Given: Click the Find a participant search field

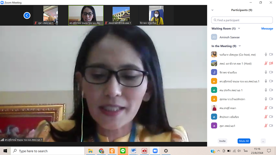Looking at the screenshot, I should (241, 20).
